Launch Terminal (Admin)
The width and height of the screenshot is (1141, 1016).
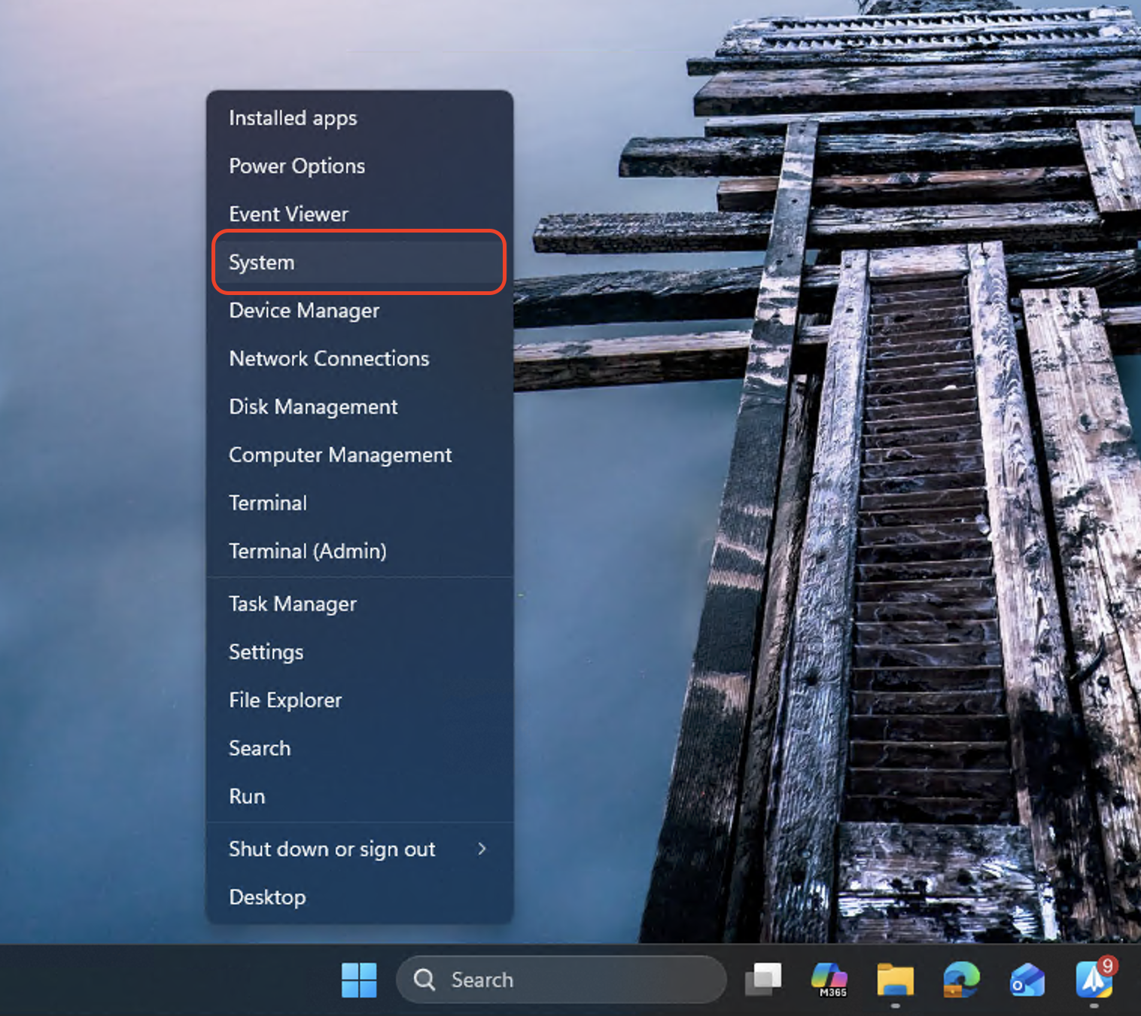[360, 552]
